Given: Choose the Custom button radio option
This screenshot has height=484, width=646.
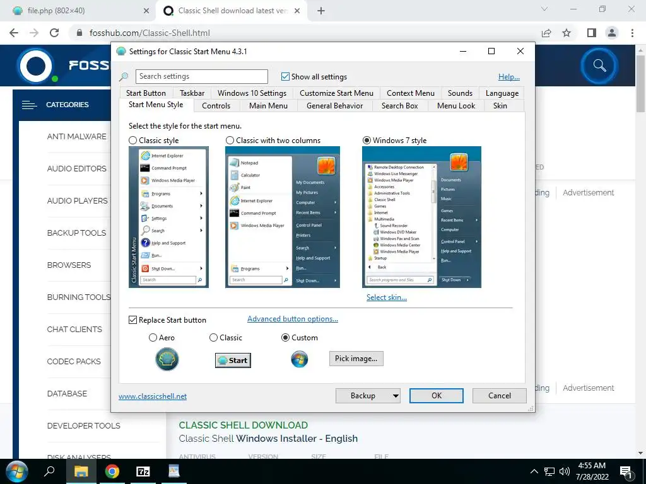Looking at the screenshot, I should pos(285,338).
